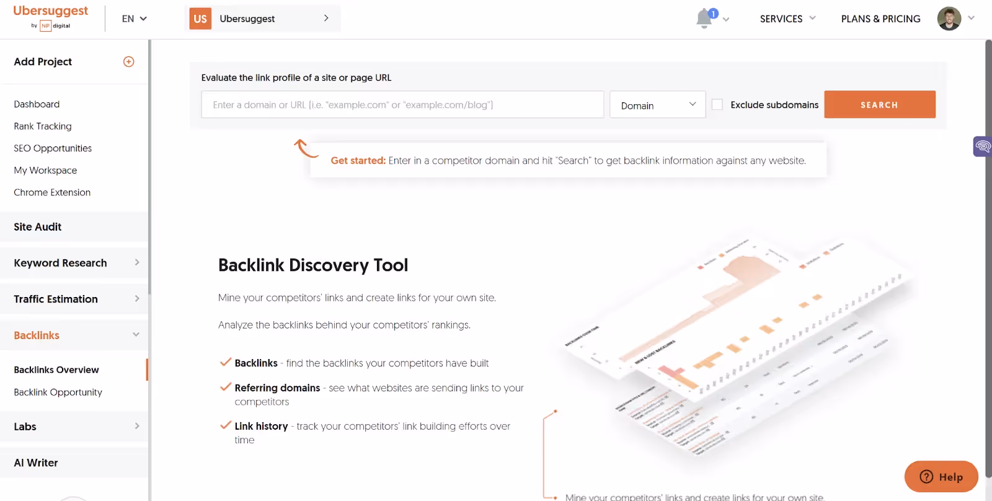Screen dimensions: 992x501
Task: Click the Get started hint text
Action: tap(568, 161)
